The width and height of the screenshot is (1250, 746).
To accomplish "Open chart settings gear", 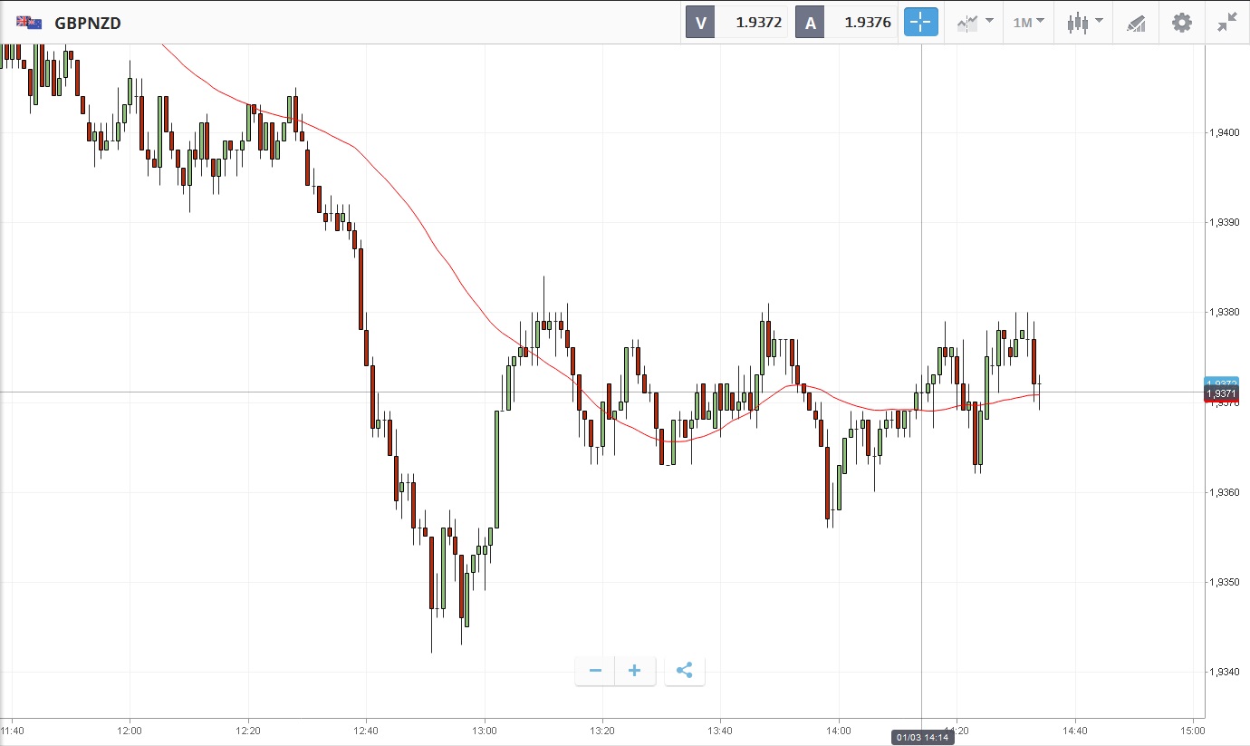I will point(1182,23).
